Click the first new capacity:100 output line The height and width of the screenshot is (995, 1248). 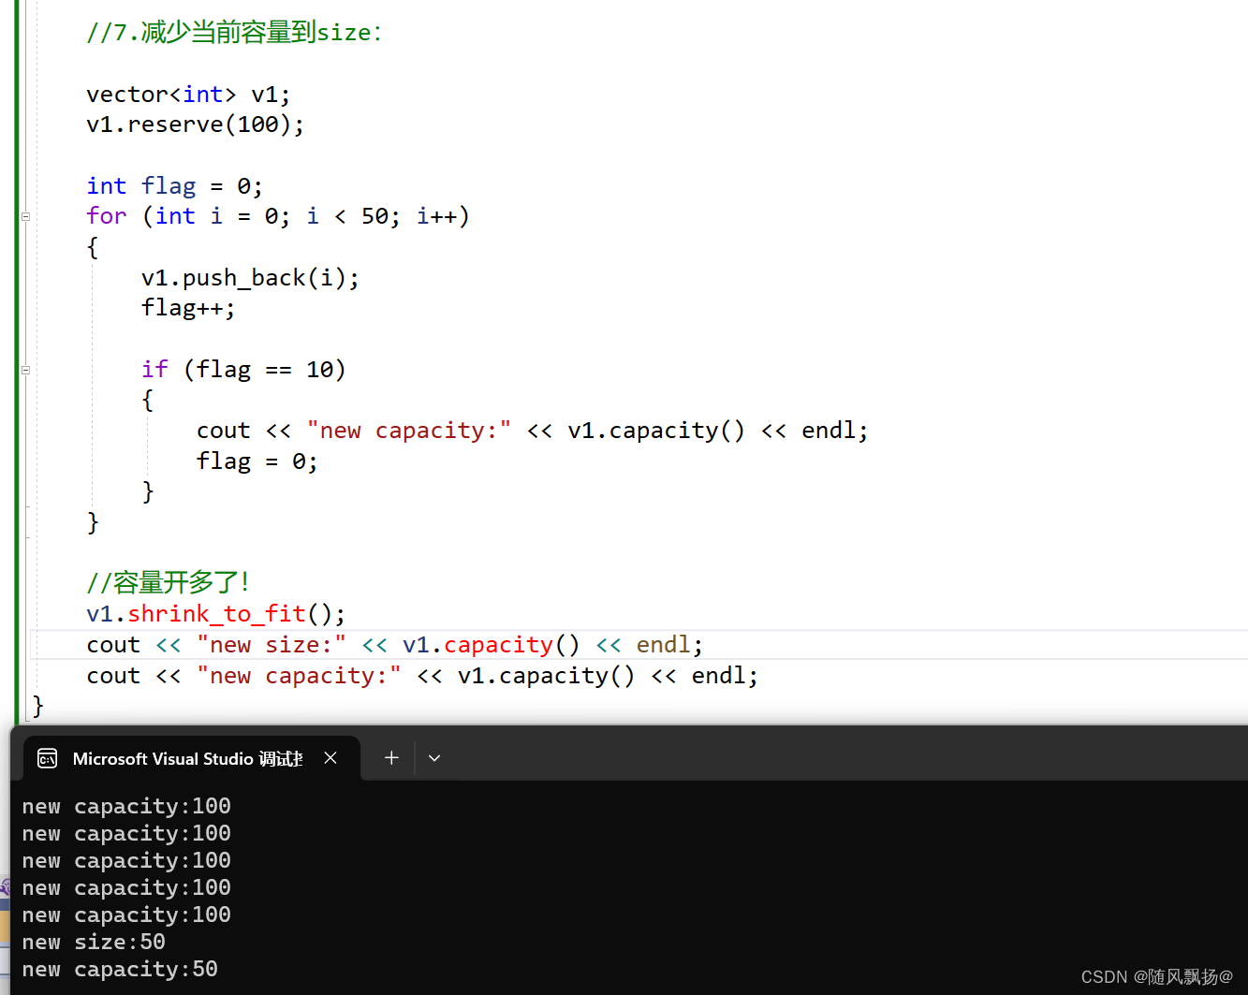126,806
